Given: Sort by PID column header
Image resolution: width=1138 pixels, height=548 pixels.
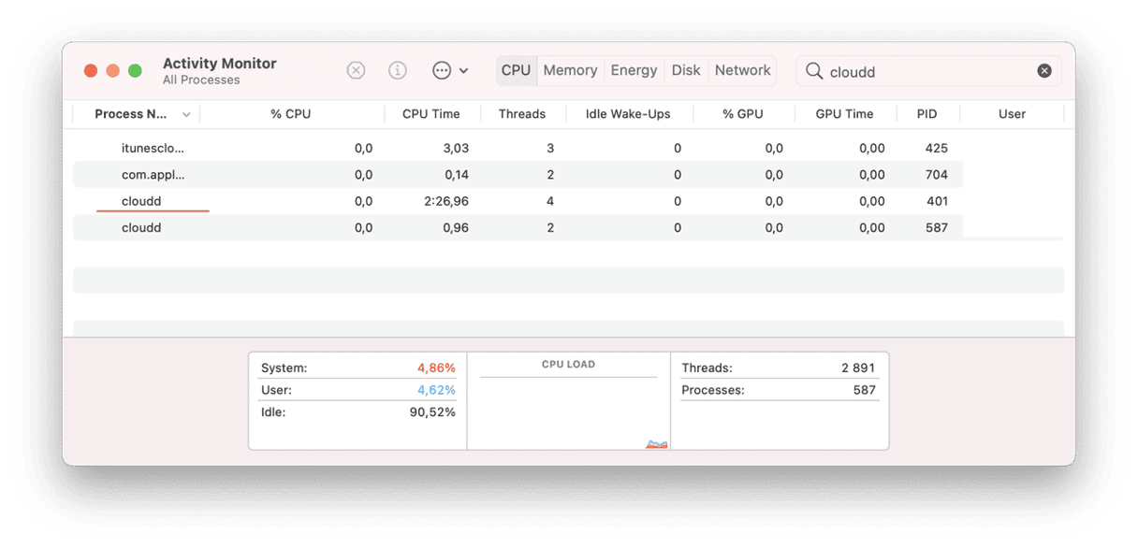Looking at the screenshot, I should [x=926, y=114].
